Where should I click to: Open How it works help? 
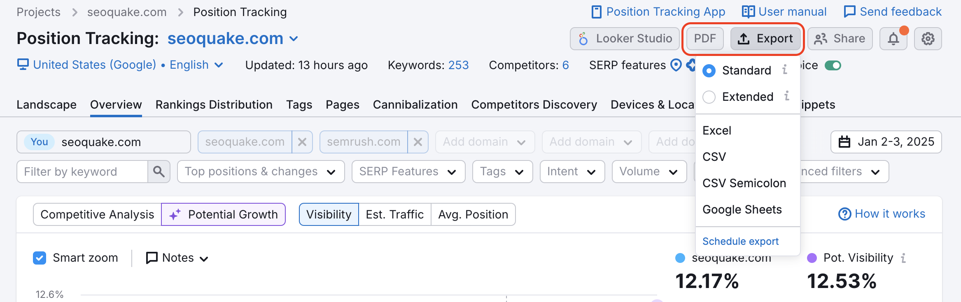point(882,214)
